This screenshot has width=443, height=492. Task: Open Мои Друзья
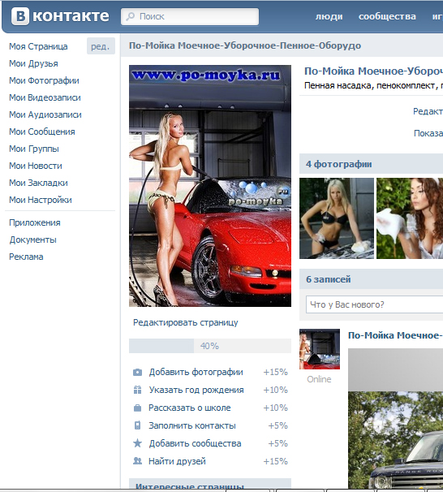tap(33, 63)
